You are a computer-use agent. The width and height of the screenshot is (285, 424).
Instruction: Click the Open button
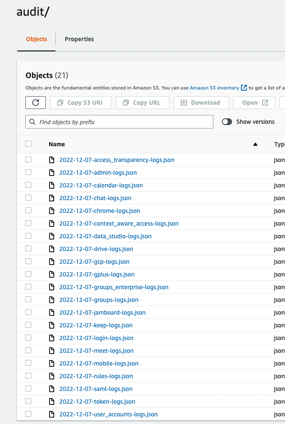(x=254, y=103)
